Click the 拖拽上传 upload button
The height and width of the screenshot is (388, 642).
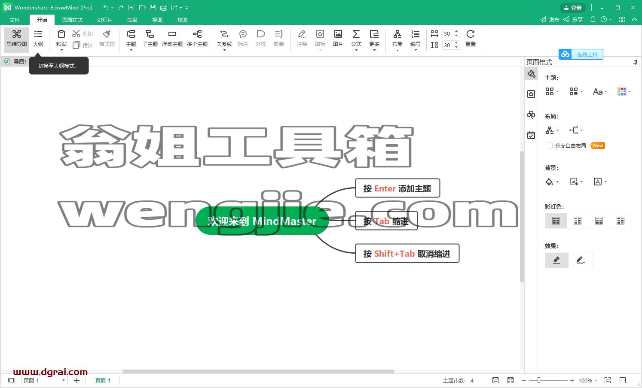tap(581, 54)
